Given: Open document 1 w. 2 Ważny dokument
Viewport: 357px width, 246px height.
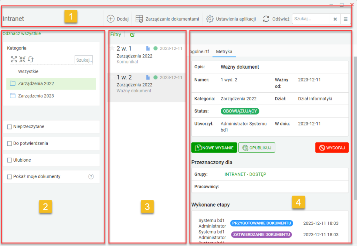Looking at the screenshot, I should [147, 87].
